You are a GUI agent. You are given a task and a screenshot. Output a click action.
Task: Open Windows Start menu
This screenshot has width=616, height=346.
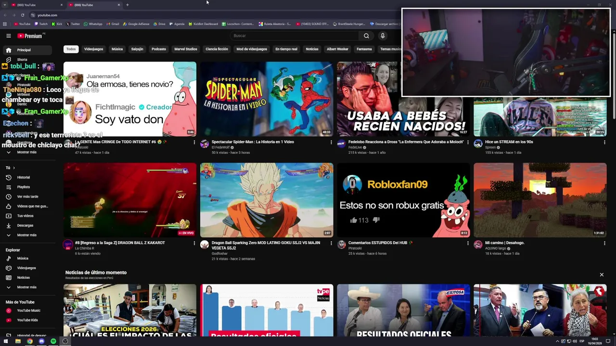pyautogui.click(x=6, y=341)
